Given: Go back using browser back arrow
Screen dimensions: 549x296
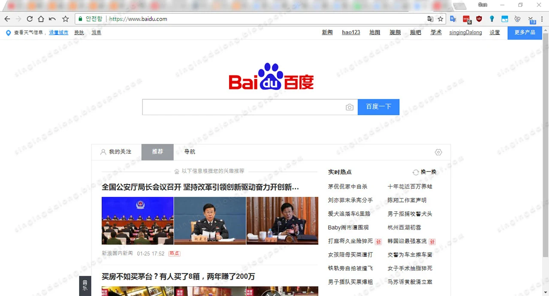Looking at the screenshot, I should pos(7,19).
